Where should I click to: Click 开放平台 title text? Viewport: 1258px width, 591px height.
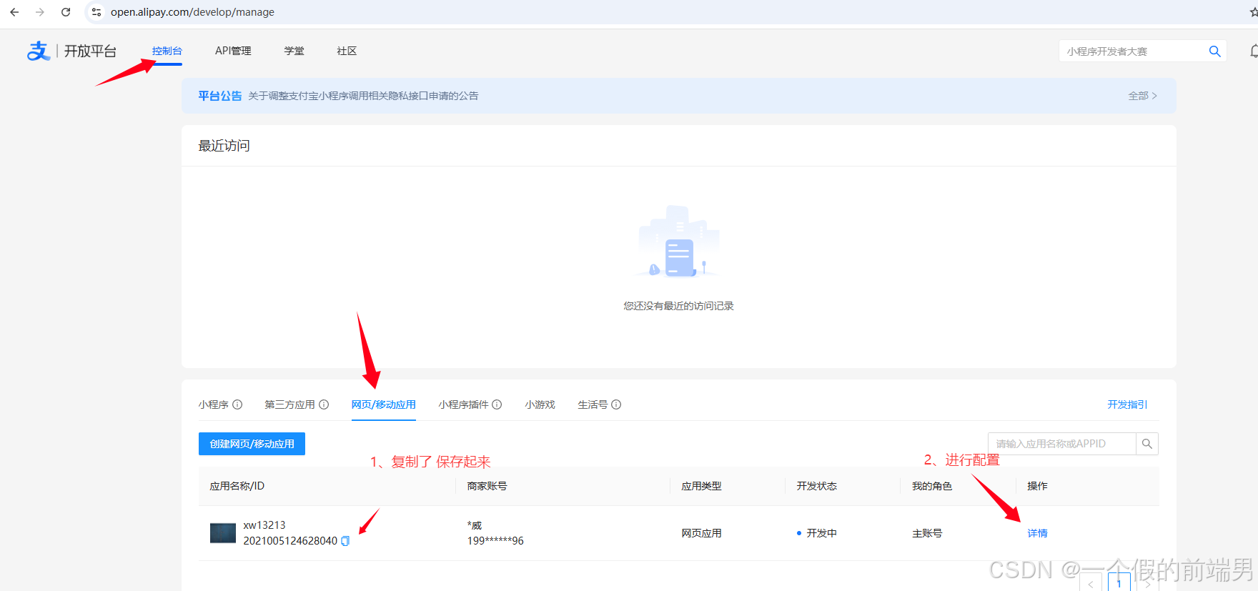pos(90,51)
